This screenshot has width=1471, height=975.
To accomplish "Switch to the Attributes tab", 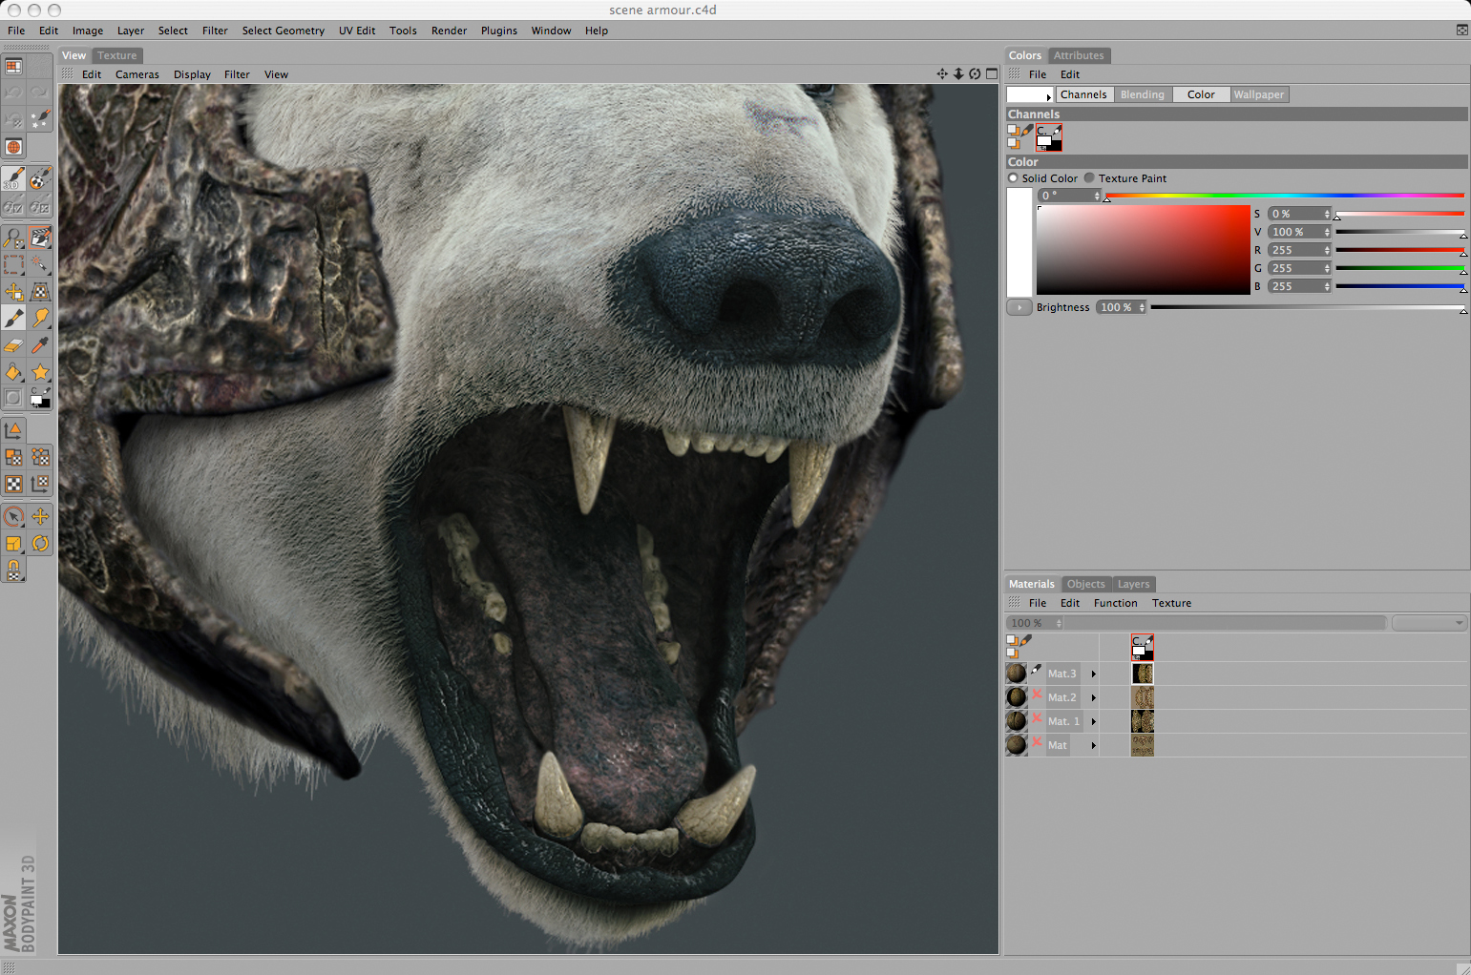I will coord(1078,55).
